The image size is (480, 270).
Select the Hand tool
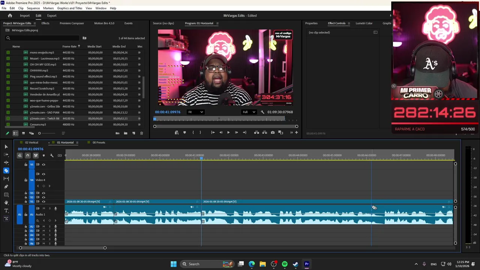[x=6, y=202]
